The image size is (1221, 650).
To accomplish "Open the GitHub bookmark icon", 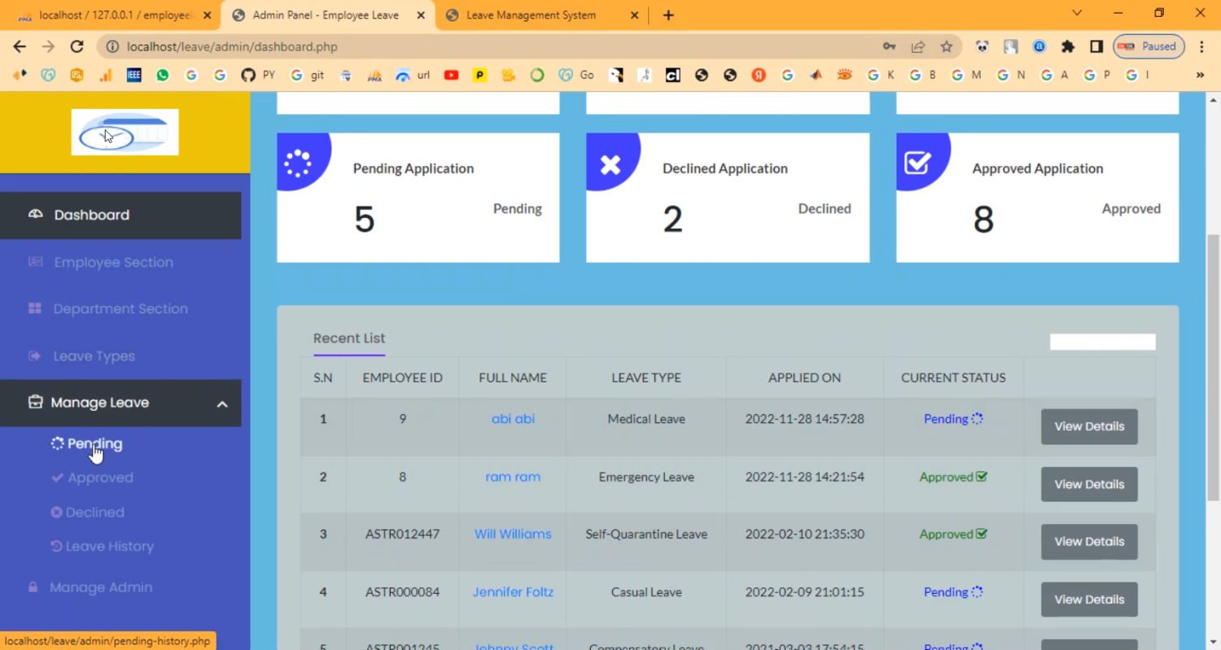I will click(x=248, y=75).
